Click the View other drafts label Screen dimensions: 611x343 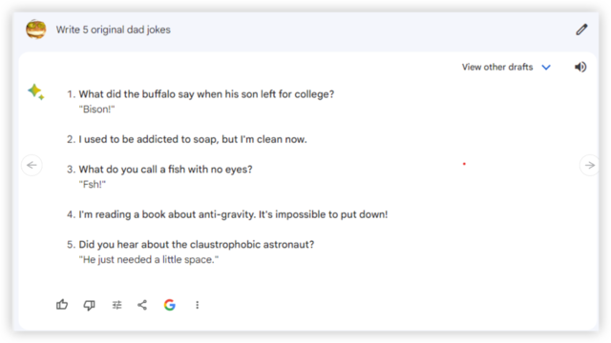tap(497, 67)
